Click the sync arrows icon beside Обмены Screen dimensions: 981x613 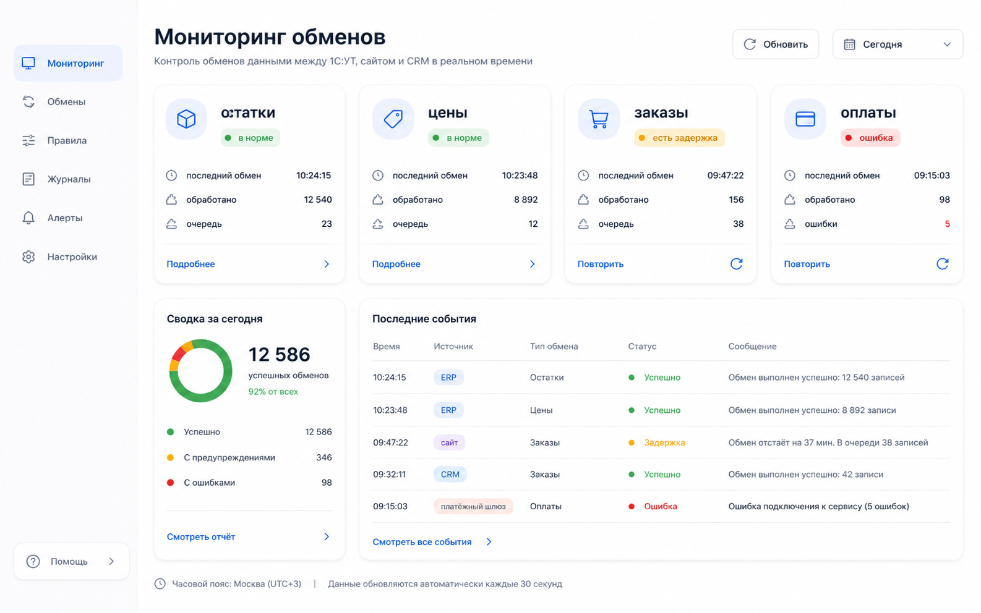tap(28, 101)
